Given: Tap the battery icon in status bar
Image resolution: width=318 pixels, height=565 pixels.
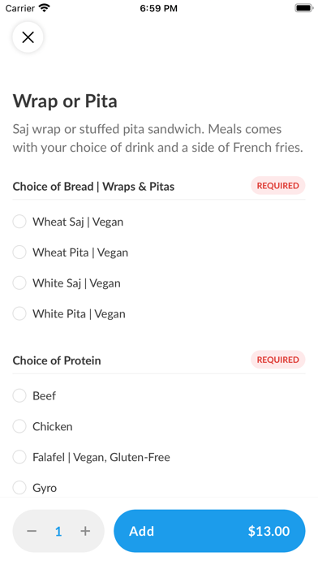Looking at the screenshot, I should coord(304,8).
